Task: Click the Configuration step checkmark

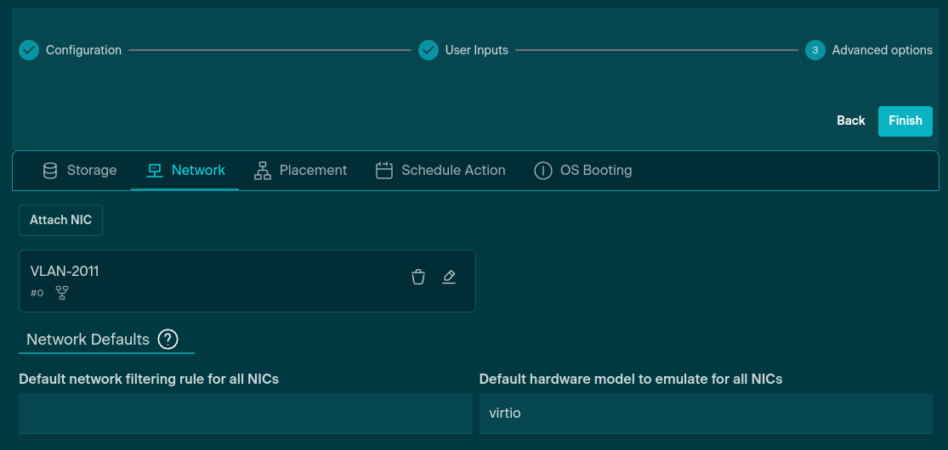Action: (x=29, y=50)
